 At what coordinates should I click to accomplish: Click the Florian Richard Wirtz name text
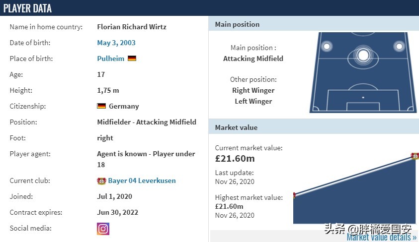[x=132, y=27]
